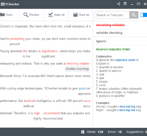This screenshot has width=147, height=136.
Task: Click the Open toolbar label
Action: tap(9, 15)
